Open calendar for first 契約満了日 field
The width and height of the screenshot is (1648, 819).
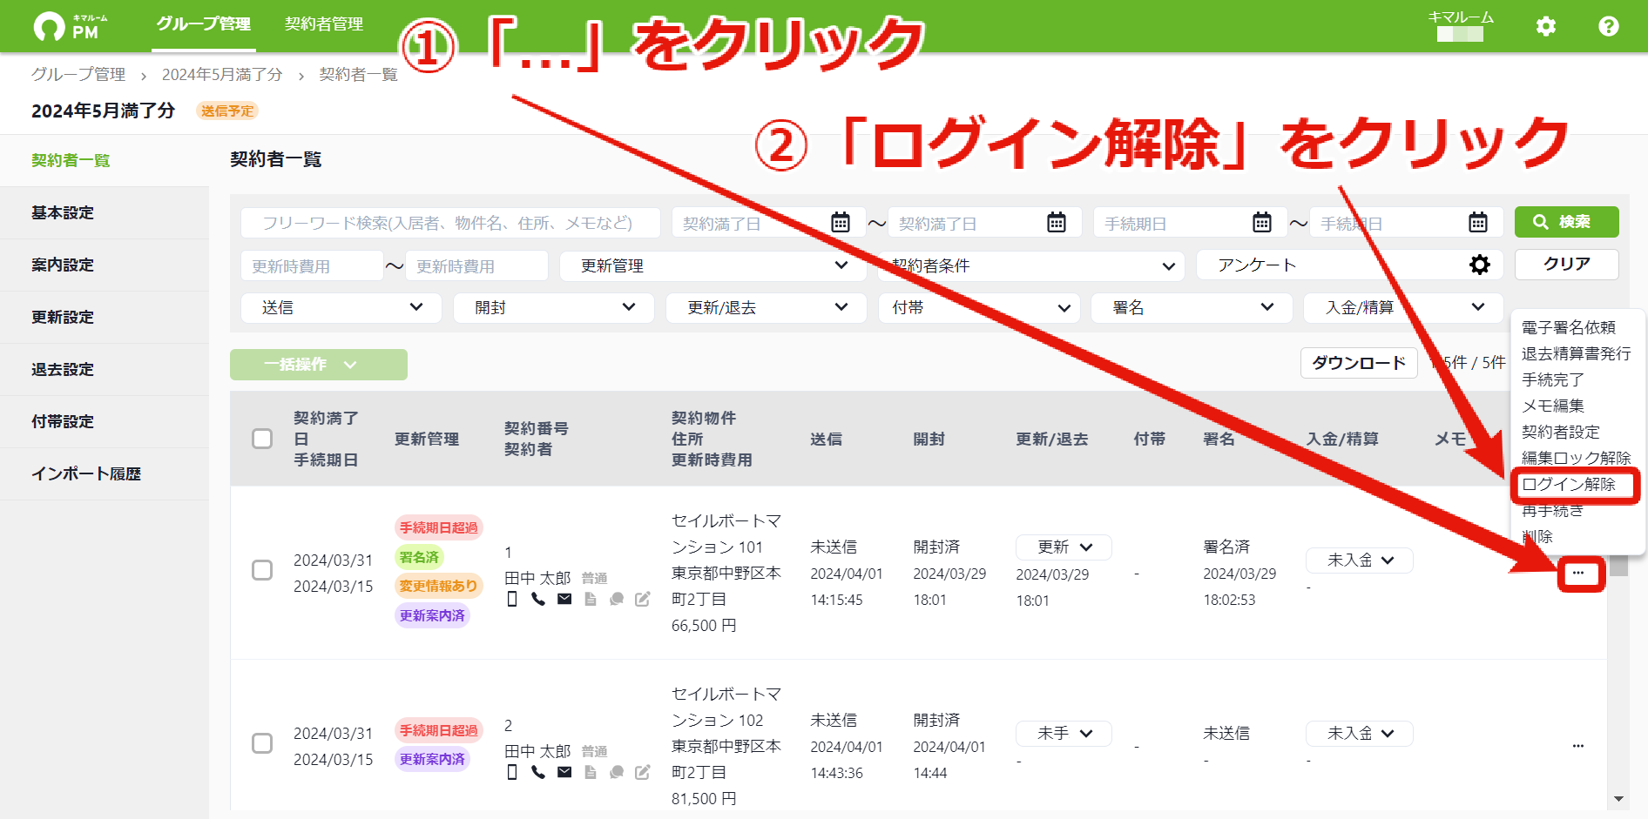pyautogui.click(x=841, y=222)
